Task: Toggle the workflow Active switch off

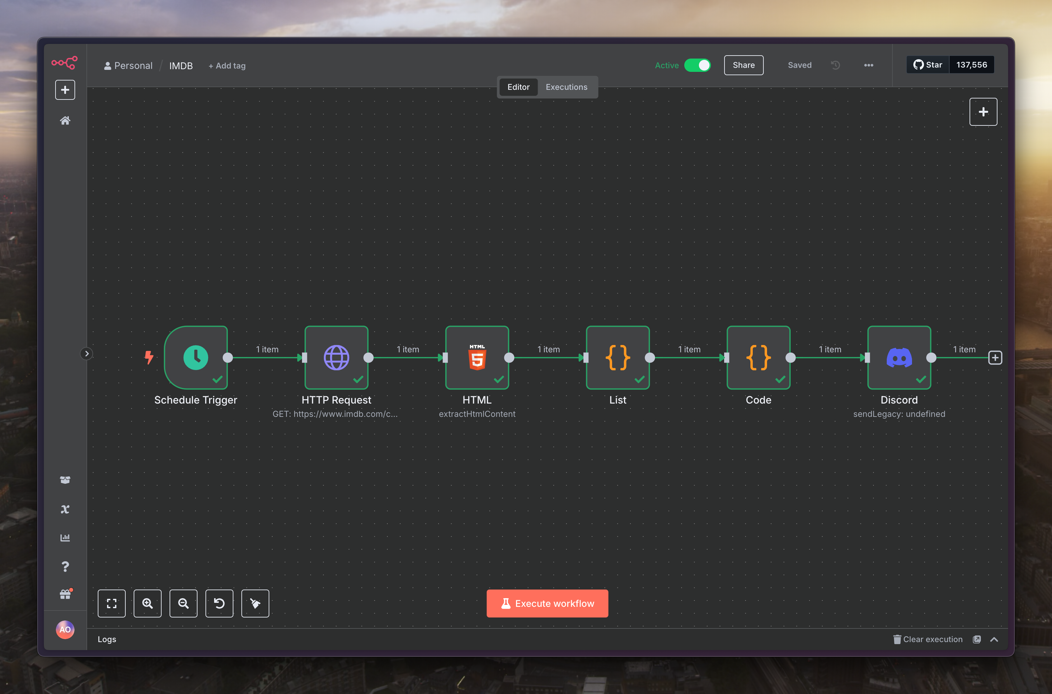Action: click(697, 65)
